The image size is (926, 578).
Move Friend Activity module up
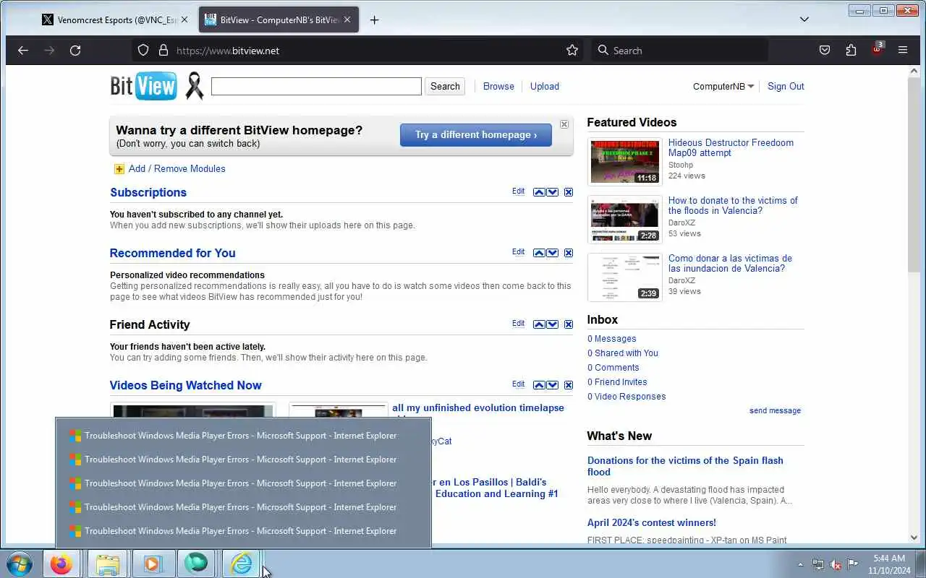[538, 324]
